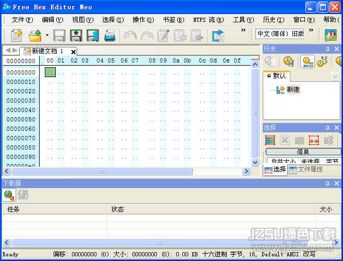The height and width of the screenshot is (261, 343).
Task: Click the paste clipboard icon
Action: (197, 35)
